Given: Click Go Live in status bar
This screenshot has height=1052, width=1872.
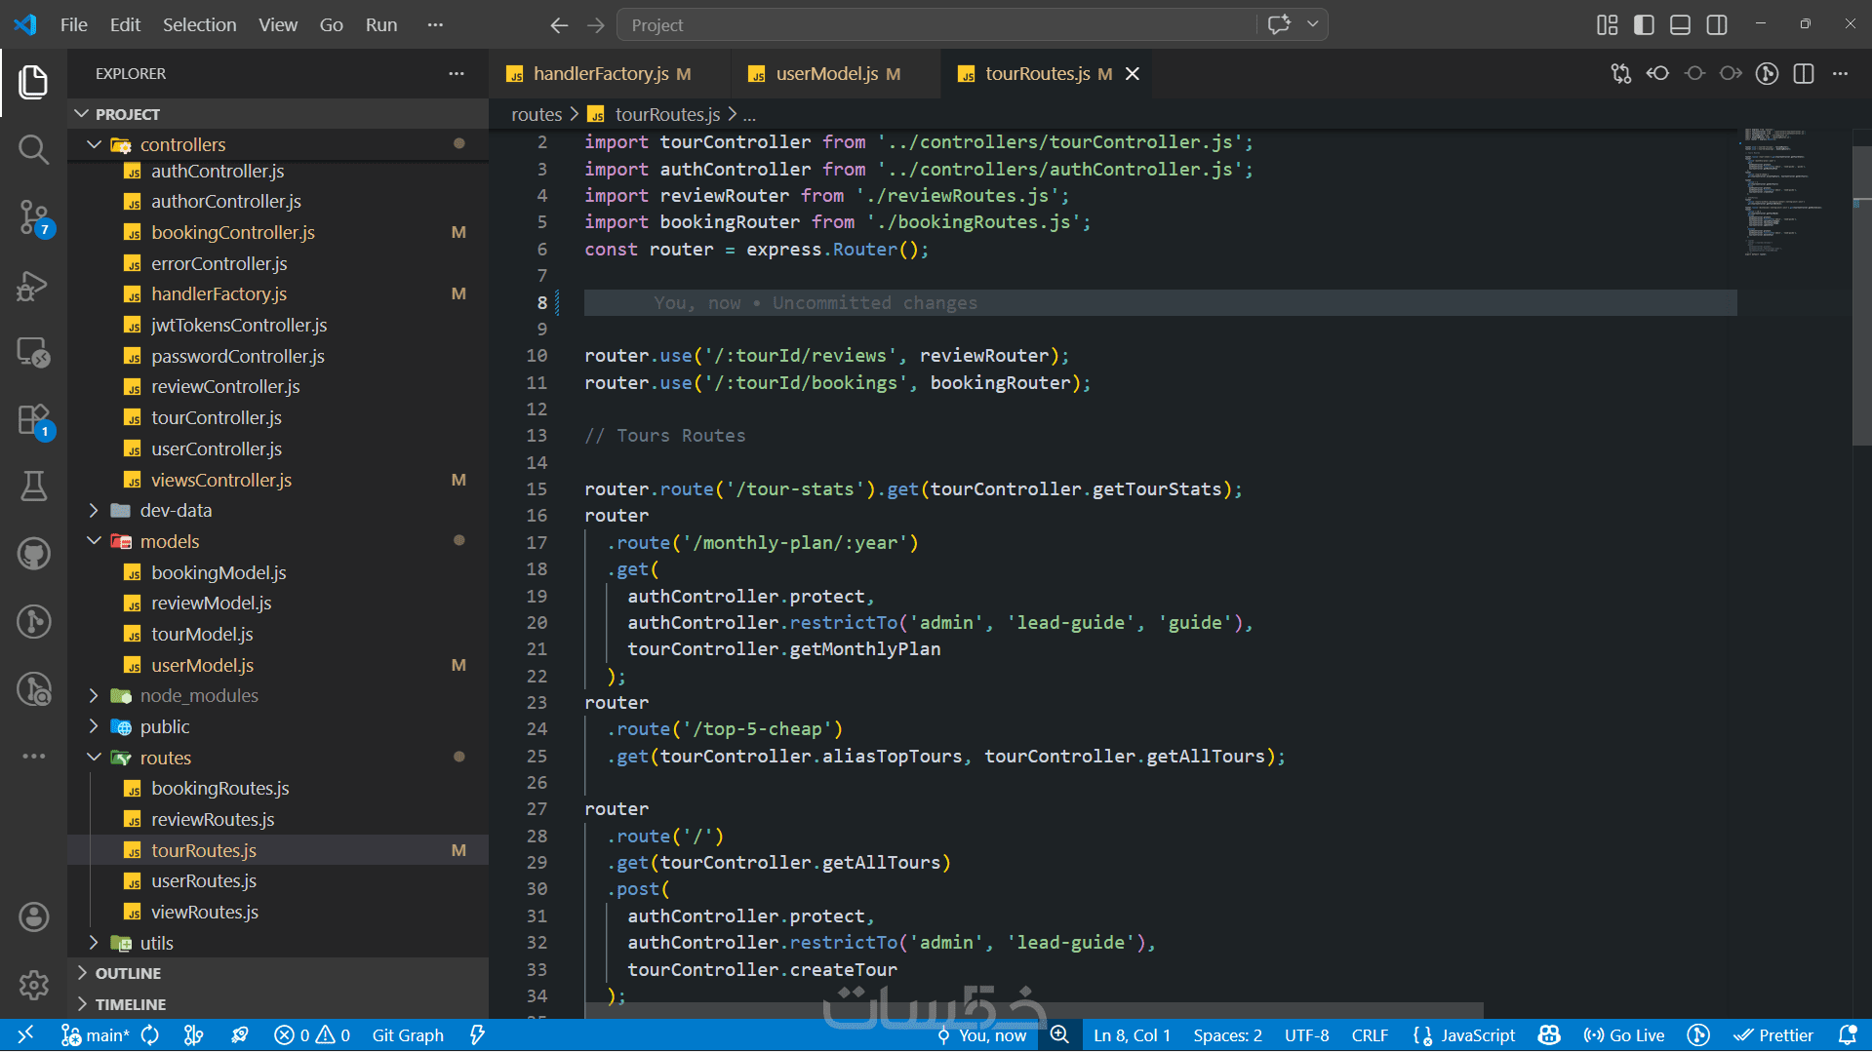Looking at the screenshot, I should point(1624,1034).
